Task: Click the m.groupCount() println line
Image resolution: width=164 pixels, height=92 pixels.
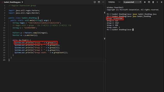Action: point(41,53)
